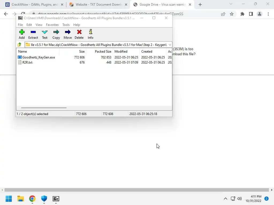Image resolution: width=274 pixels, height=205 pixels.
Task: Open the volume control in system tray
Action: [239, 199]
